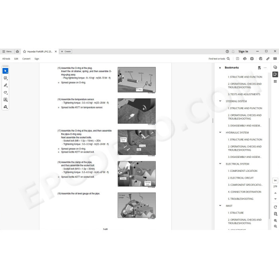
Task: Click the bookmarks pane collapse handle
Action: (213, 121)
